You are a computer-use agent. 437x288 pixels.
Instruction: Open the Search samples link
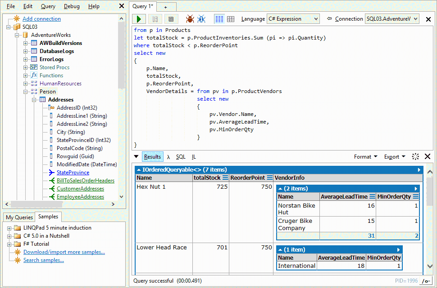[x=43, y=260]
